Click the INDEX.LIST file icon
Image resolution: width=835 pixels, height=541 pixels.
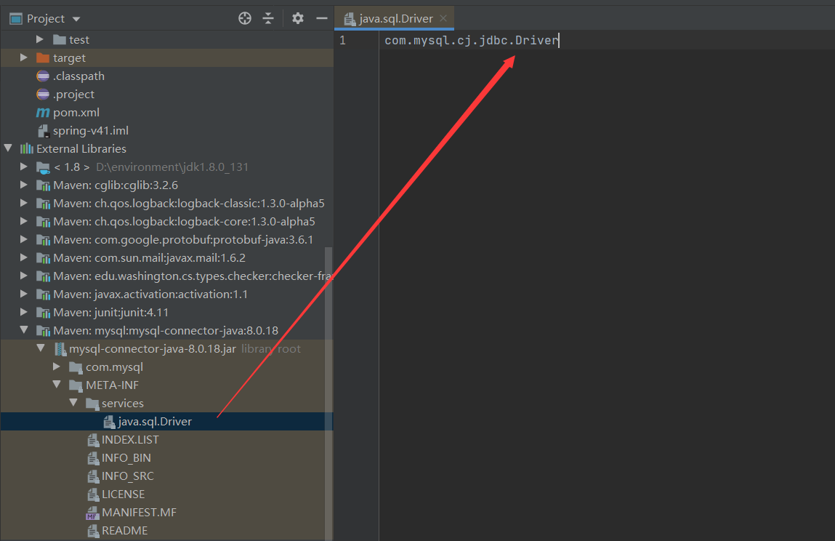pos(93,440)
